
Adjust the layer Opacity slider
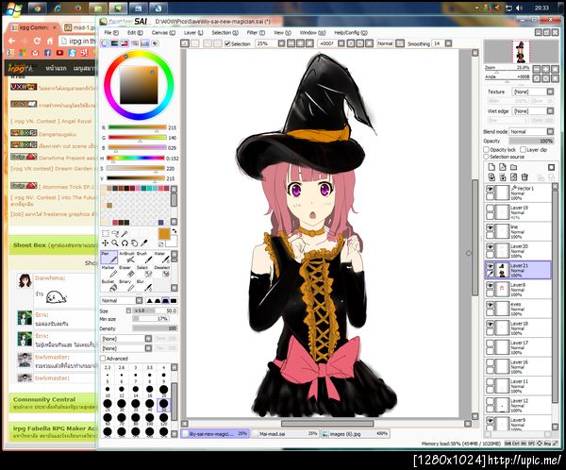click(x=531, y=141)
